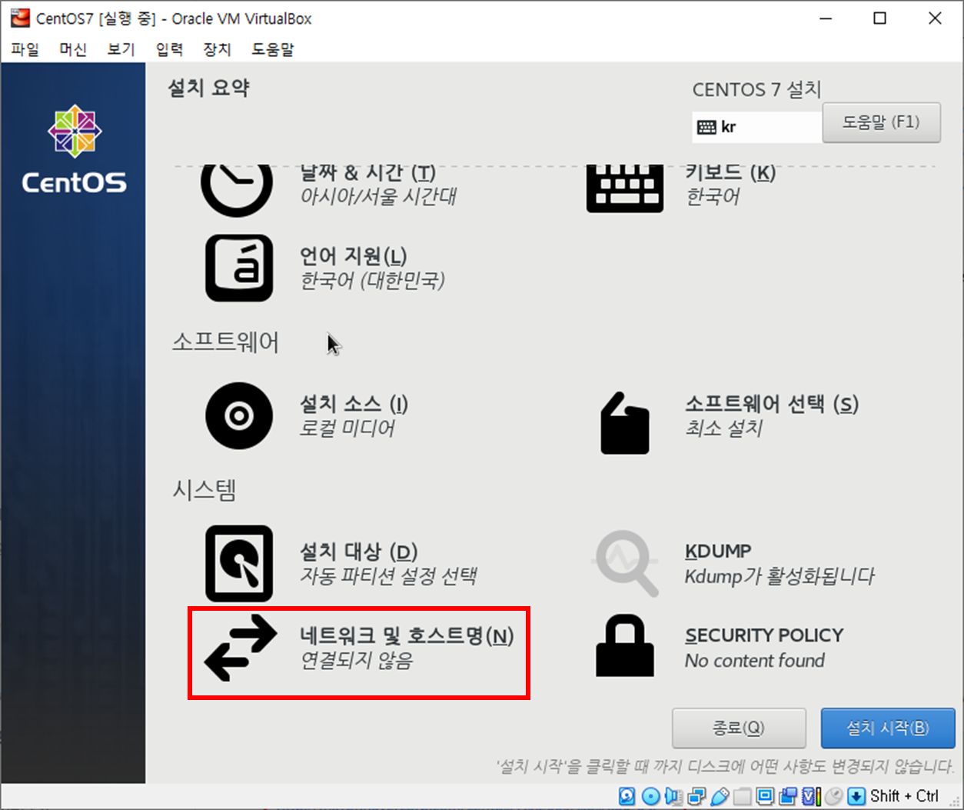The image size is (964, 810).
Task: Click the 도움말 (F1) button
Action: [881, 122]
